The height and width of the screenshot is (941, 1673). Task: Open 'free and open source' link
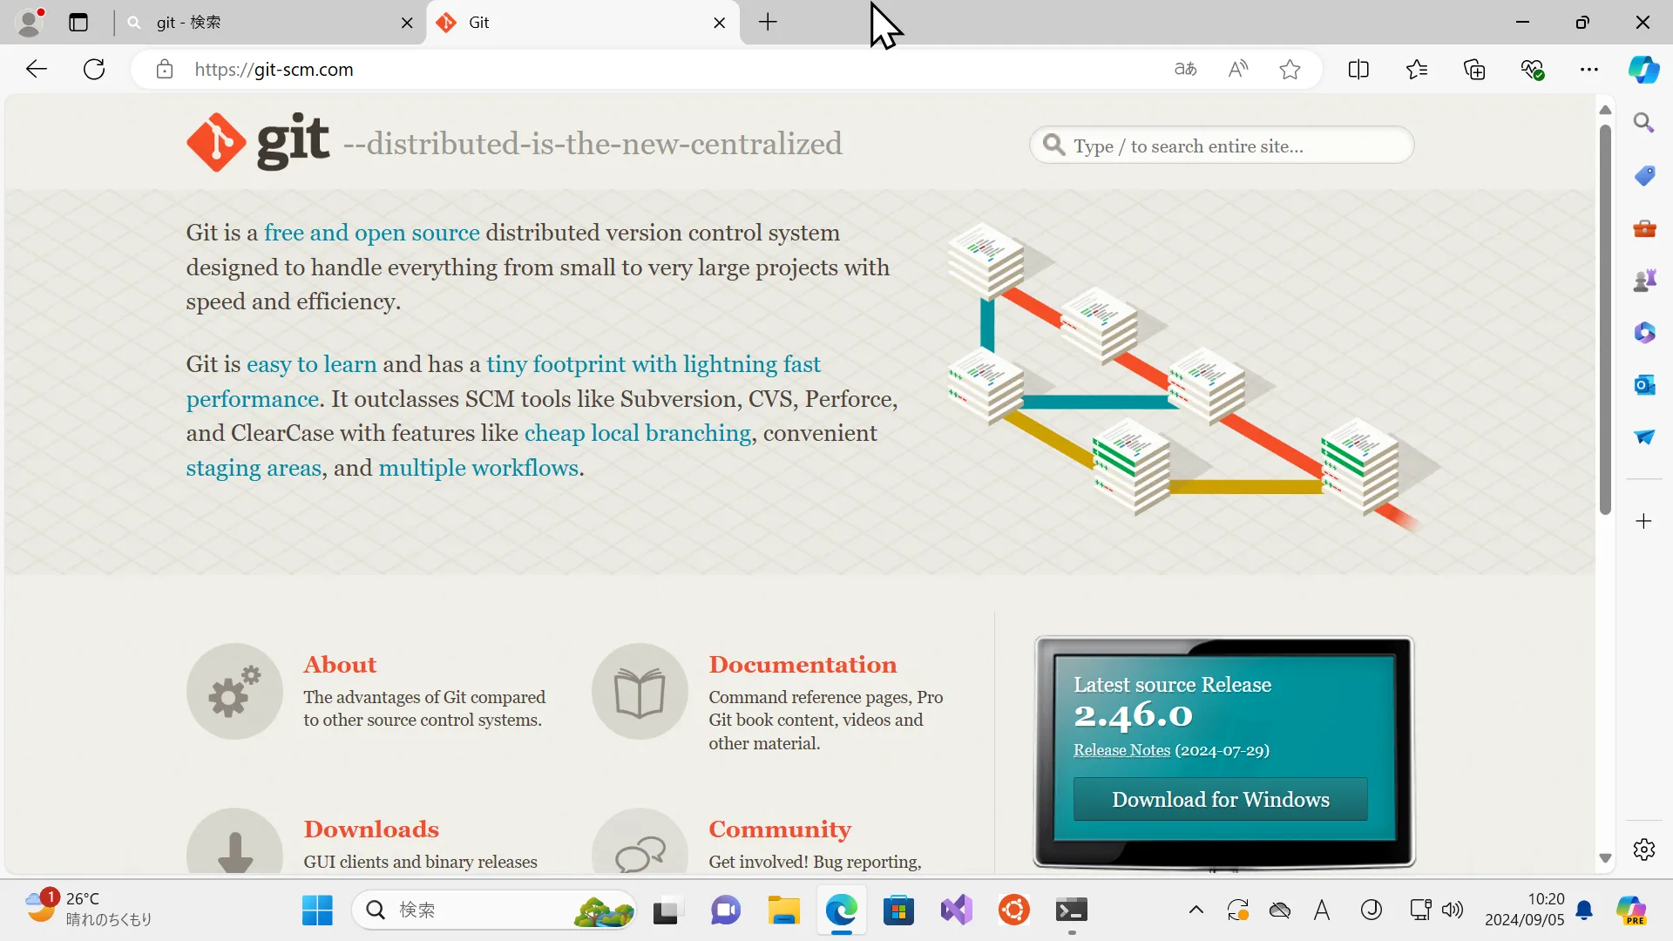372,233
